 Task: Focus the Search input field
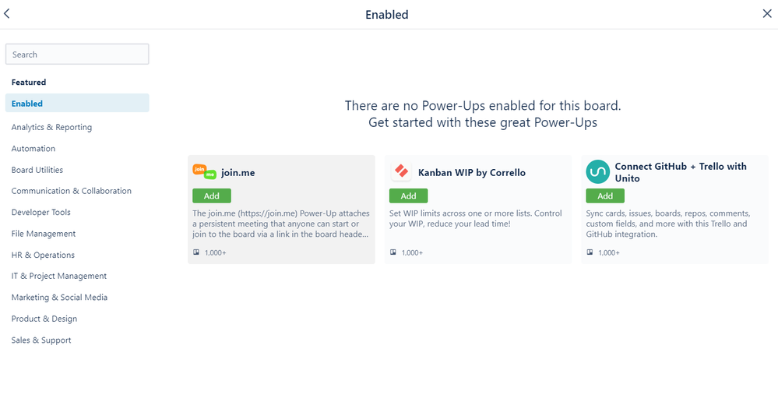pos(77,54)
